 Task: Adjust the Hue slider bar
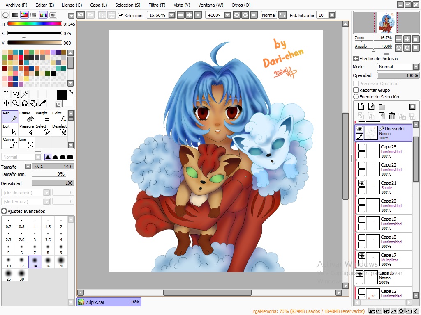coord(35,23)
